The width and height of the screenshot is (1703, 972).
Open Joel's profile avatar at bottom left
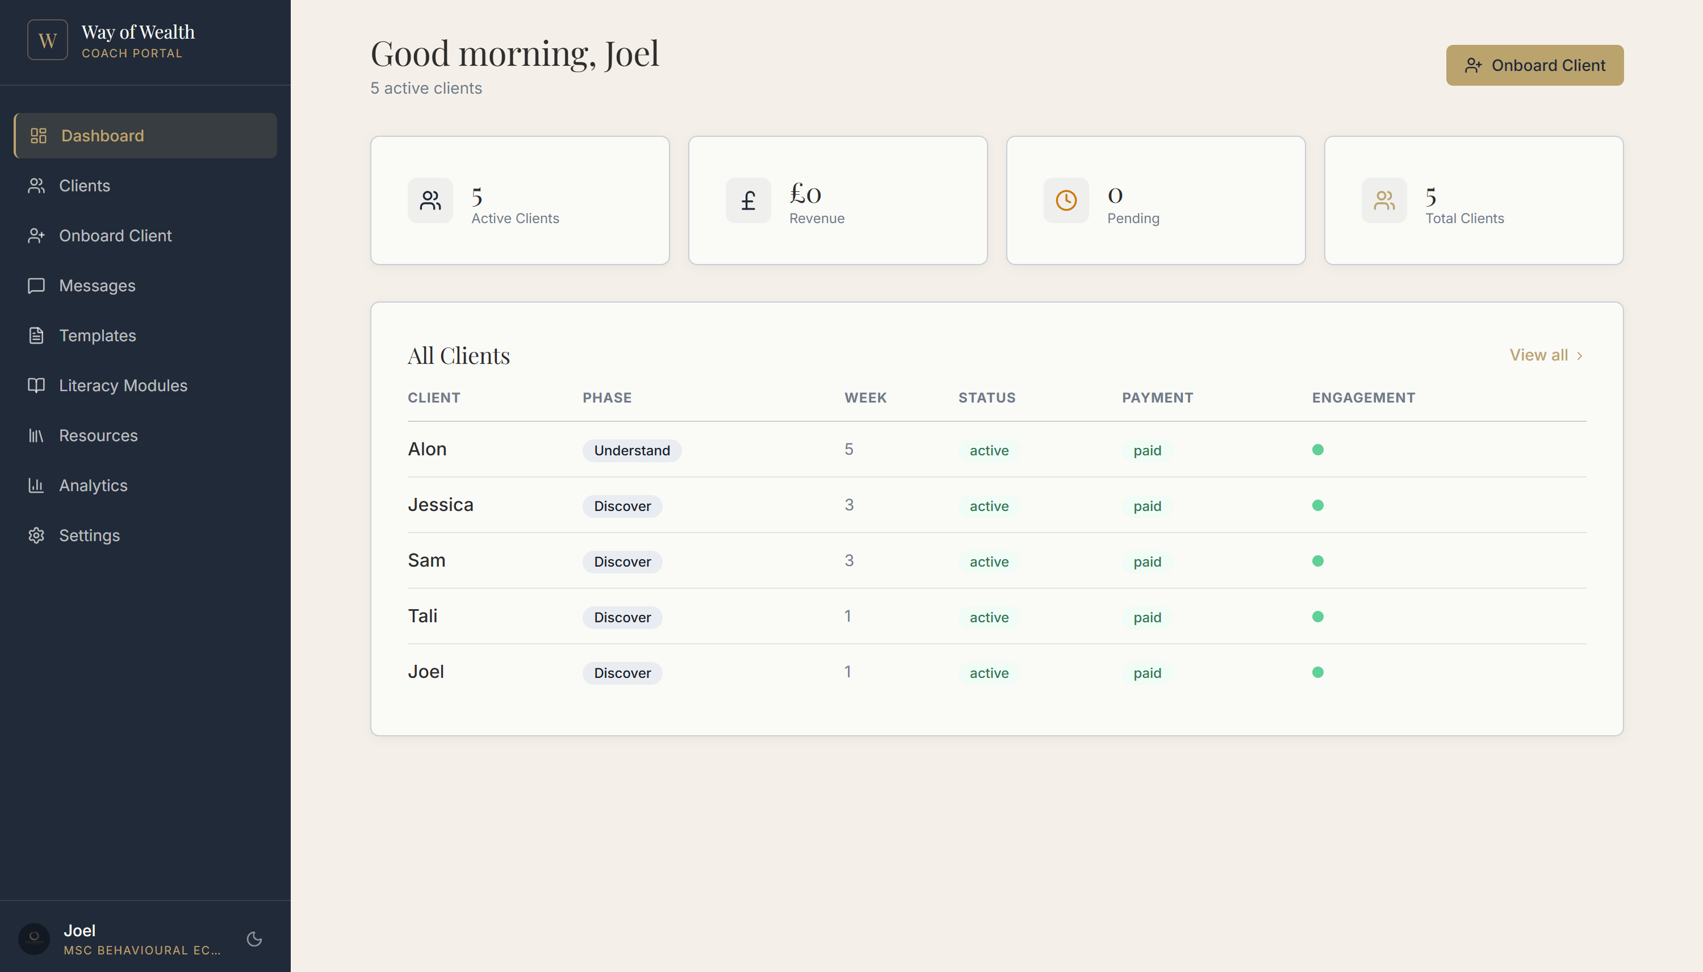click(34, 939)
